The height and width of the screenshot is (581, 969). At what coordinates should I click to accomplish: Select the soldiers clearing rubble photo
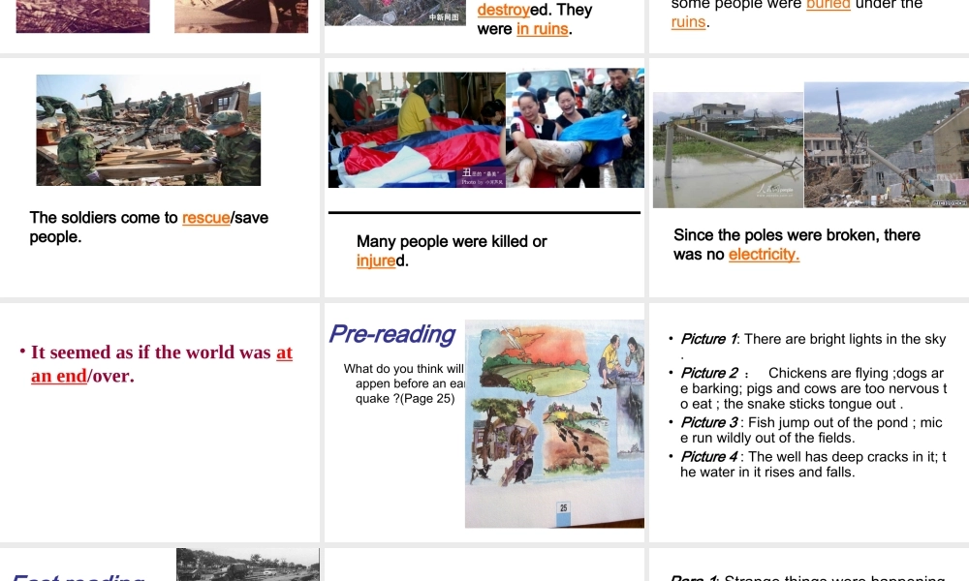click(x=148, y=131)
